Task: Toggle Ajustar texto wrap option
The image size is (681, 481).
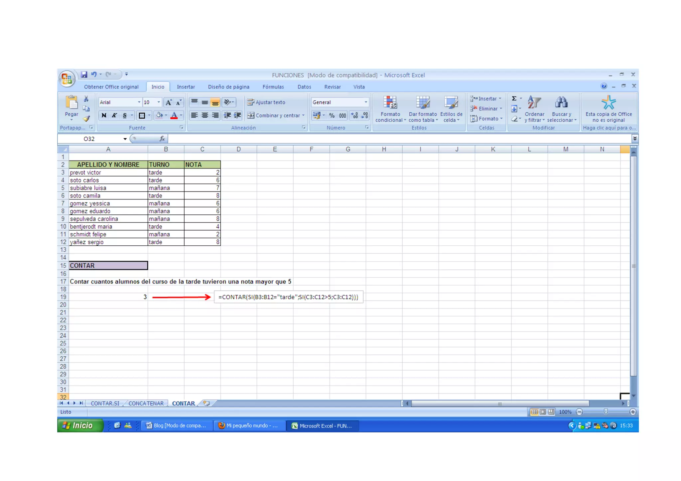Action: click(266, 102)
